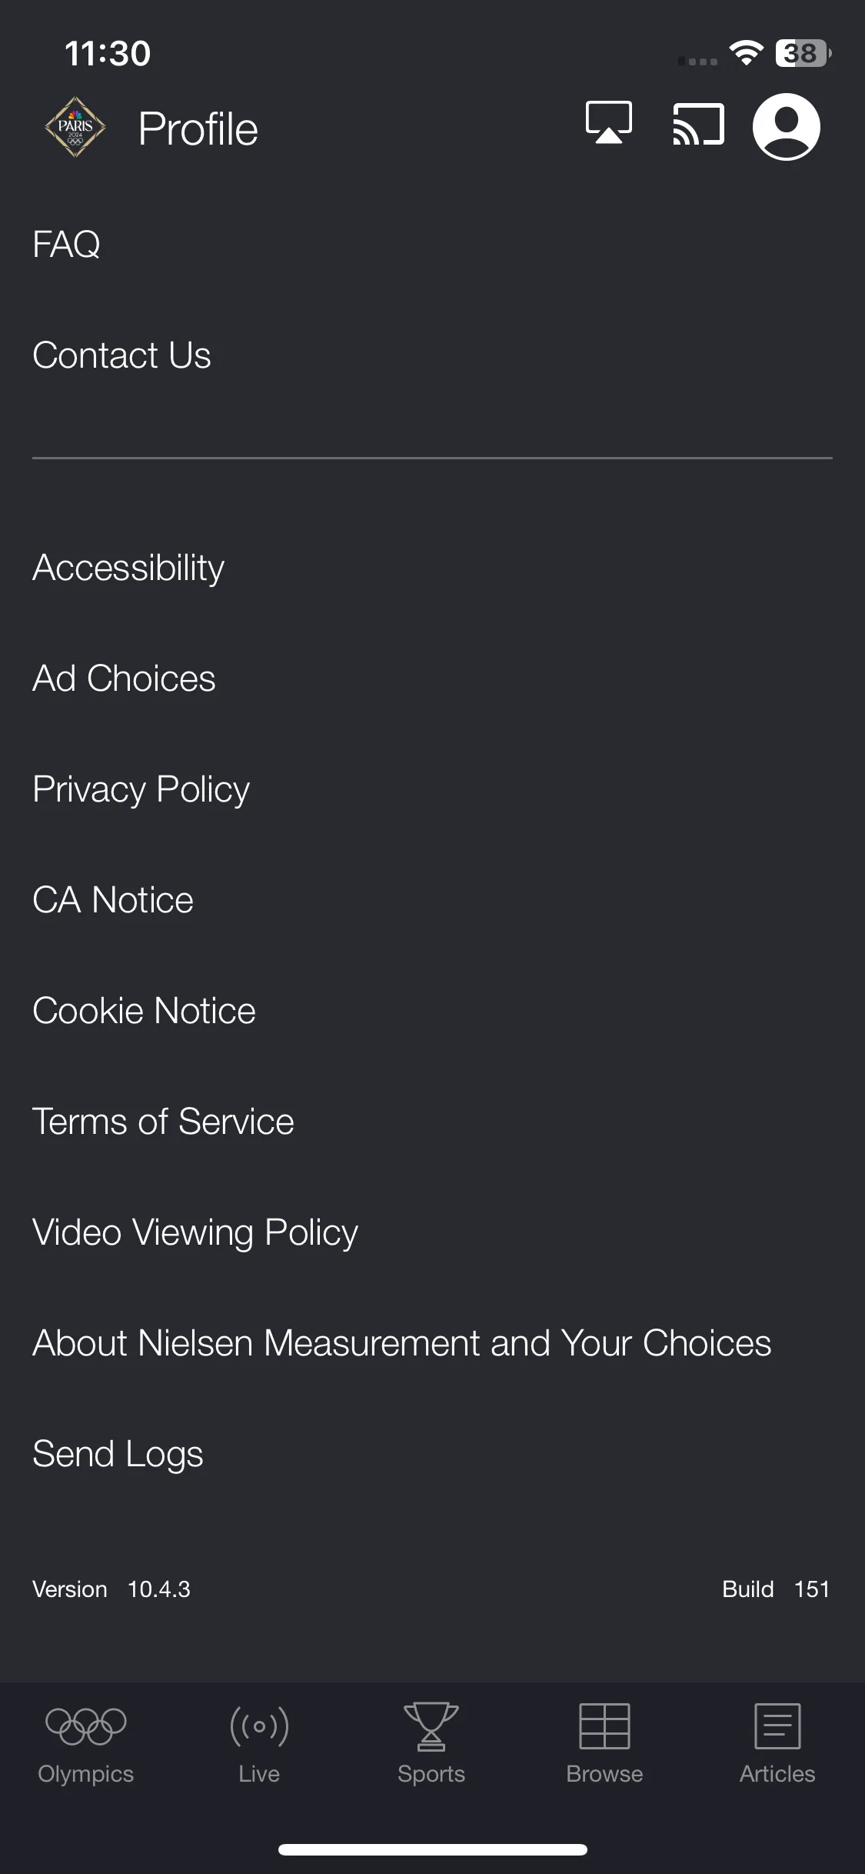Go to the Browse grid tab
Image resolution: width=865 pixels, height=1874 pixels.
click(x=604, y=1743)
